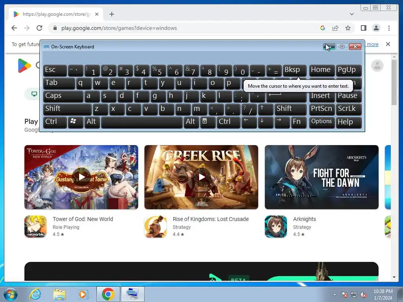Toggle the Fn key on On-Screen Keyboard
Screen dimensions: 403x302
coord(299,122)
